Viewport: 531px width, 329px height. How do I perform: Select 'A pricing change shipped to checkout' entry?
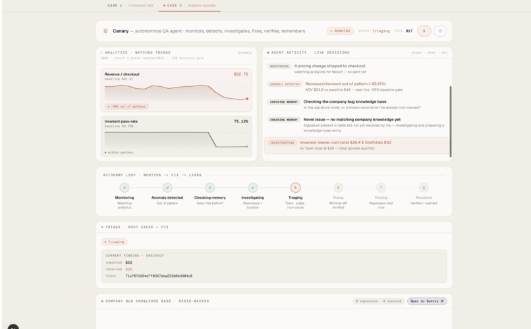tap(357, 68)
